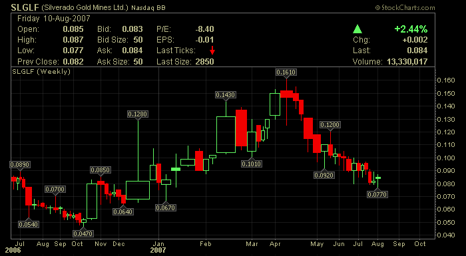Click the Low value 0.077 in header
466x256 pixels.
[x=73, y=51]
